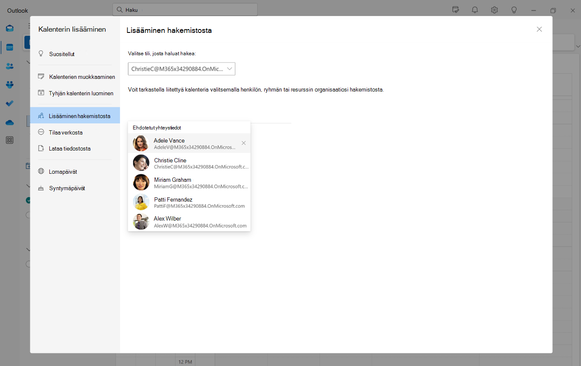
Task: Click Alex Wilber's profile photo
Action: (141, 221)
